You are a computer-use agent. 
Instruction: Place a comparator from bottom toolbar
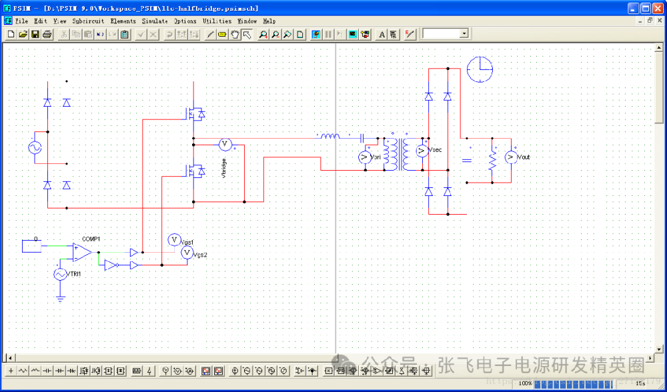[377, 371]
